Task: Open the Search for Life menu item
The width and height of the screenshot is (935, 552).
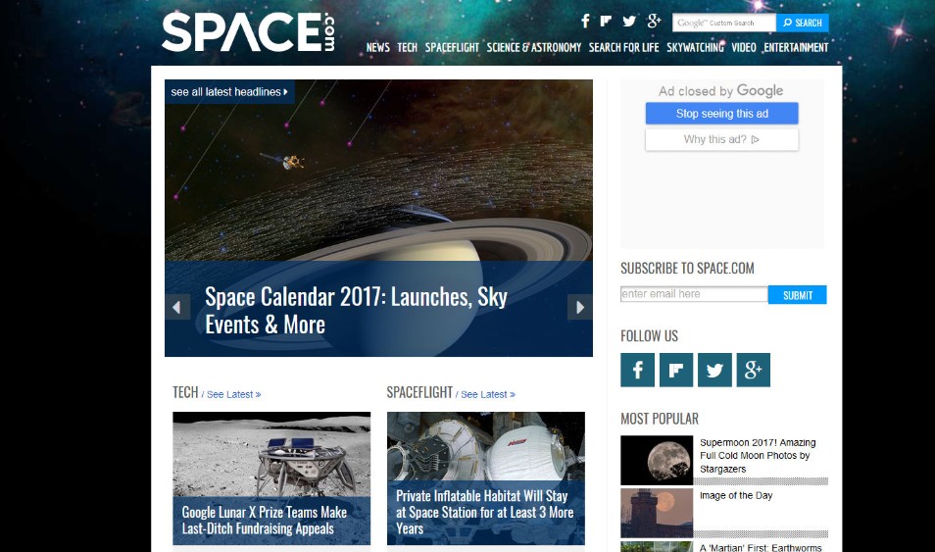Action: click(623, 48)
